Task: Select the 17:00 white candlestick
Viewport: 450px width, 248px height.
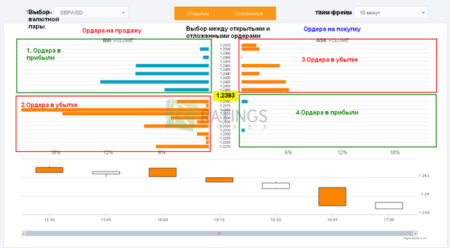Action: 389,206
